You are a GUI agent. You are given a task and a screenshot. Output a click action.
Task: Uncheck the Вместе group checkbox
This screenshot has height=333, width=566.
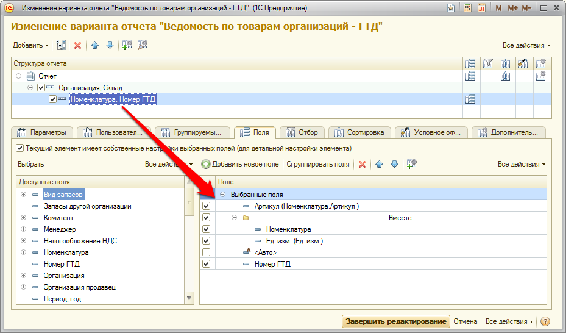[x=206, y=217]
